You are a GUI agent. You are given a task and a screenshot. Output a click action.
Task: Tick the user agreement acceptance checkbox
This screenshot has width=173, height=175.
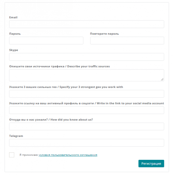click(12, 155)
